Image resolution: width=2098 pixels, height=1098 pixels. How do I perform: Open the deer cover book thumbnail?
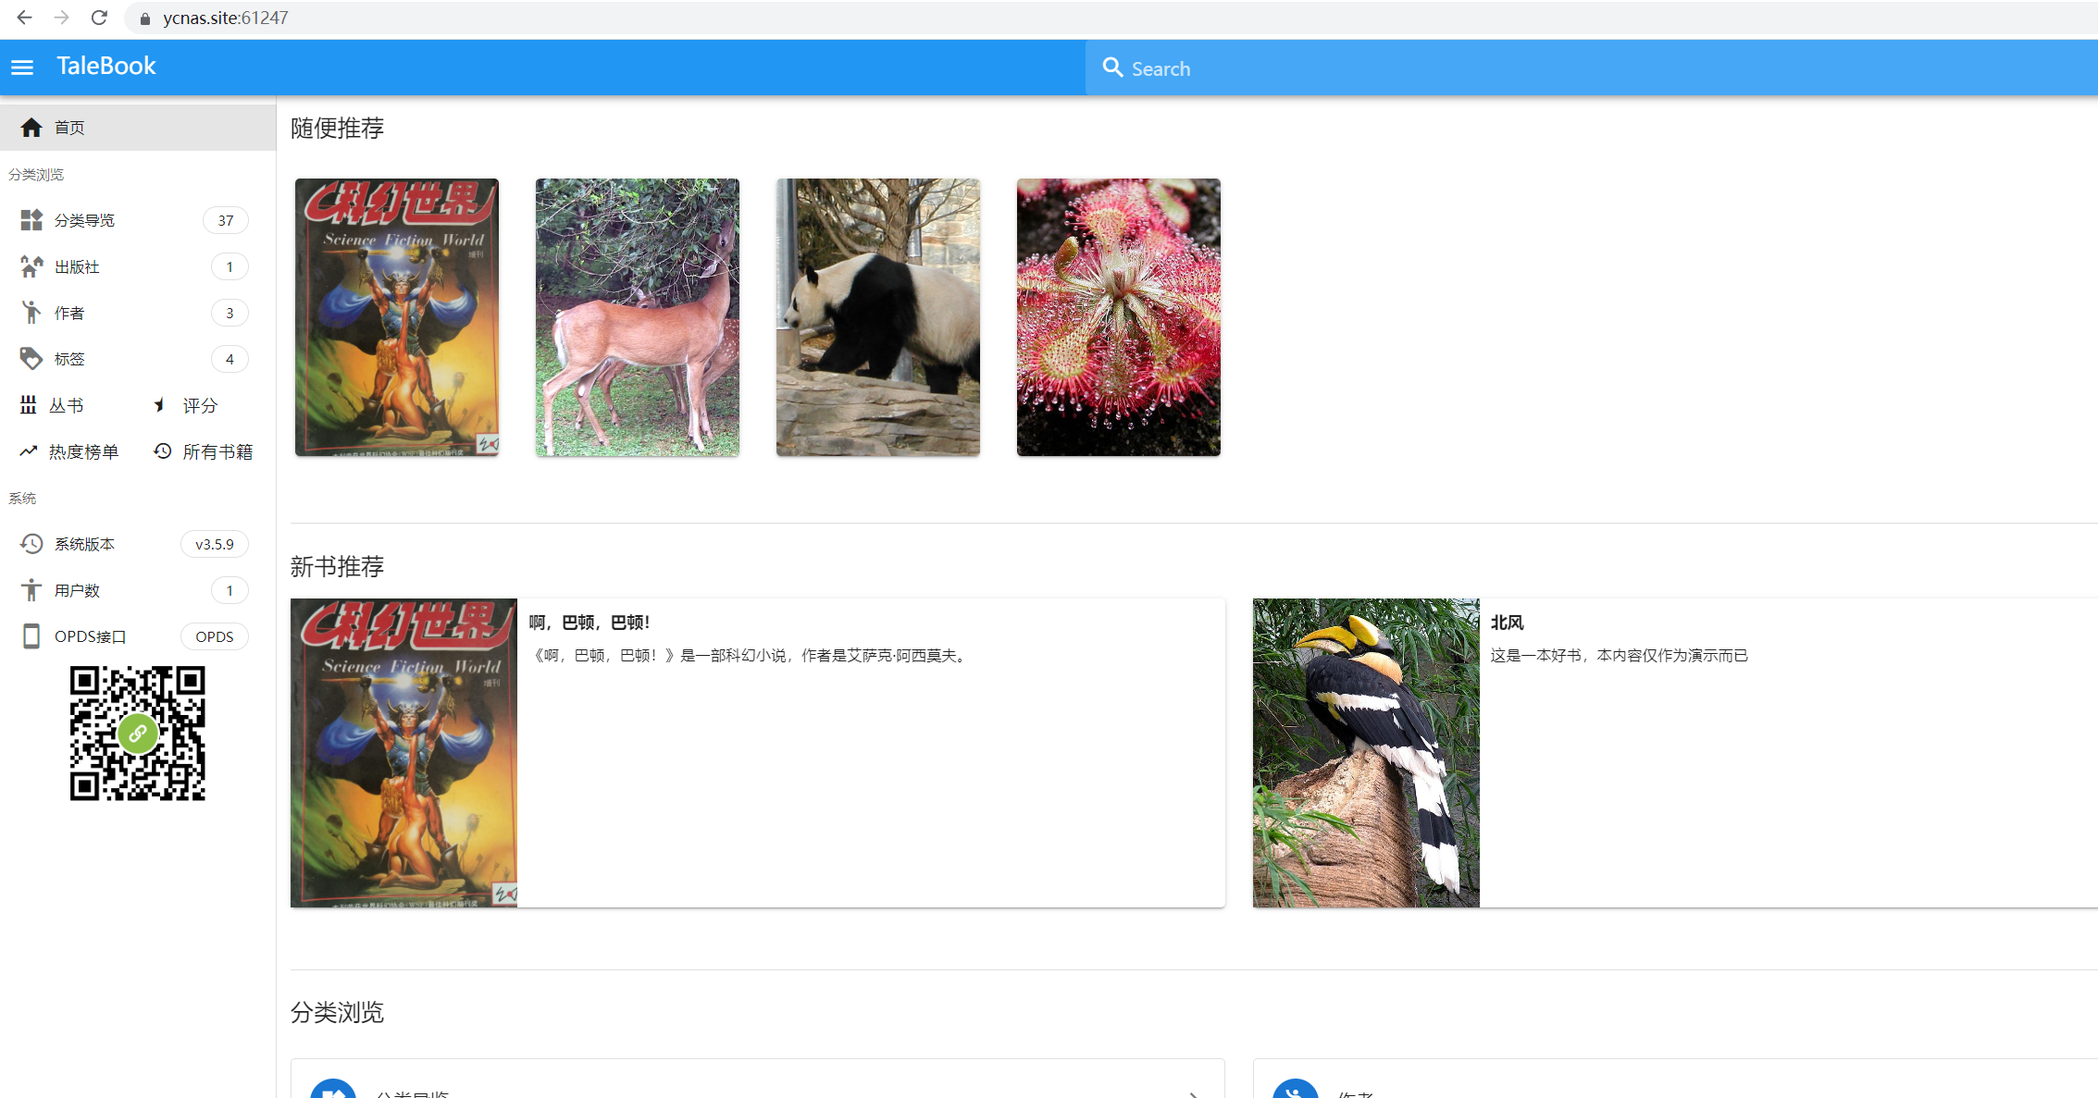tap(637, 317)
